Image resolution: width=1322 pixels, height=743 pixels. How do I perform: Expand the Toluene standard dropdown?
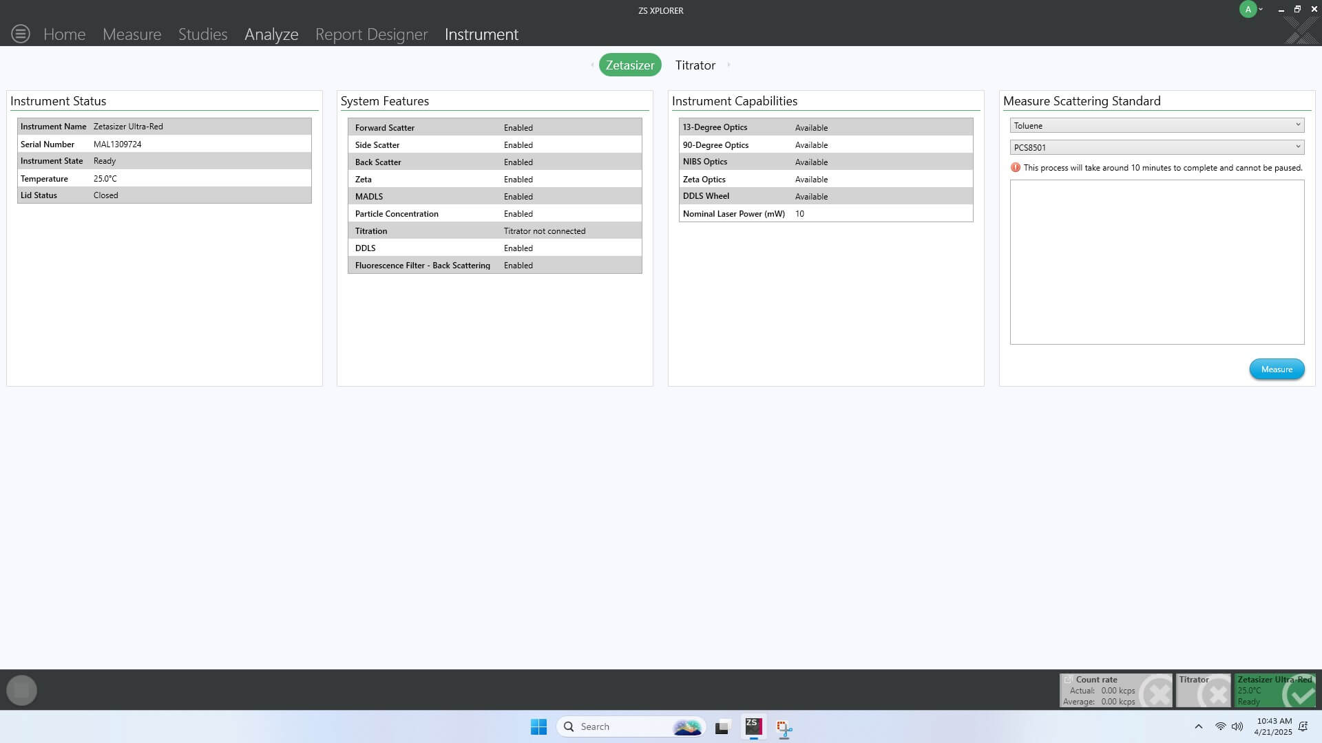tap(1157, 125)
